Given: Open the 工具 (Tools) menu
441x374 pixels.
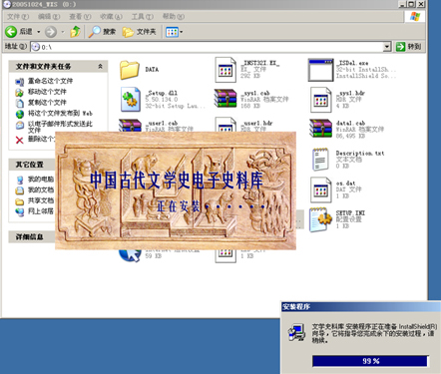Looking at the screenshot, I should (143, 16).
